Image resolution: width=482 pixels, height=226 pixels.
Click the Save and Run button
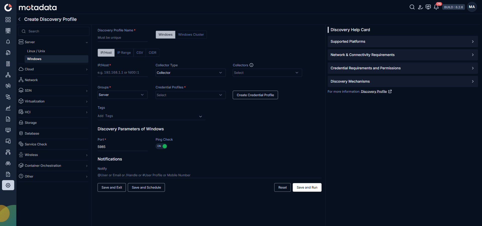tap(307, 187)
